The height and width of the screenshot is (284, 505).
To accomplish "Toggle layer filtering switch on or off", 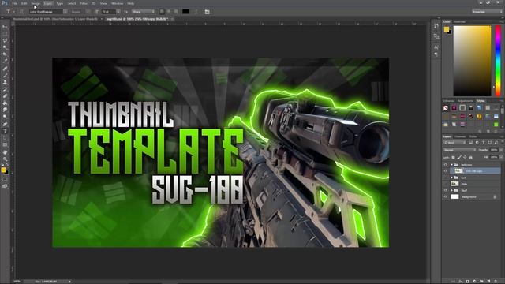I will pyautogui.click(x=502, y=142).
